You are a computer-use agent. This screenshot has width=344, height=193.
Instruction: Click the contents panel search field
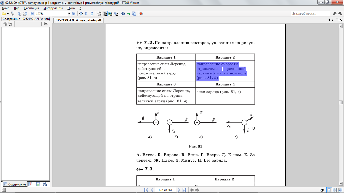pos(28,24)
